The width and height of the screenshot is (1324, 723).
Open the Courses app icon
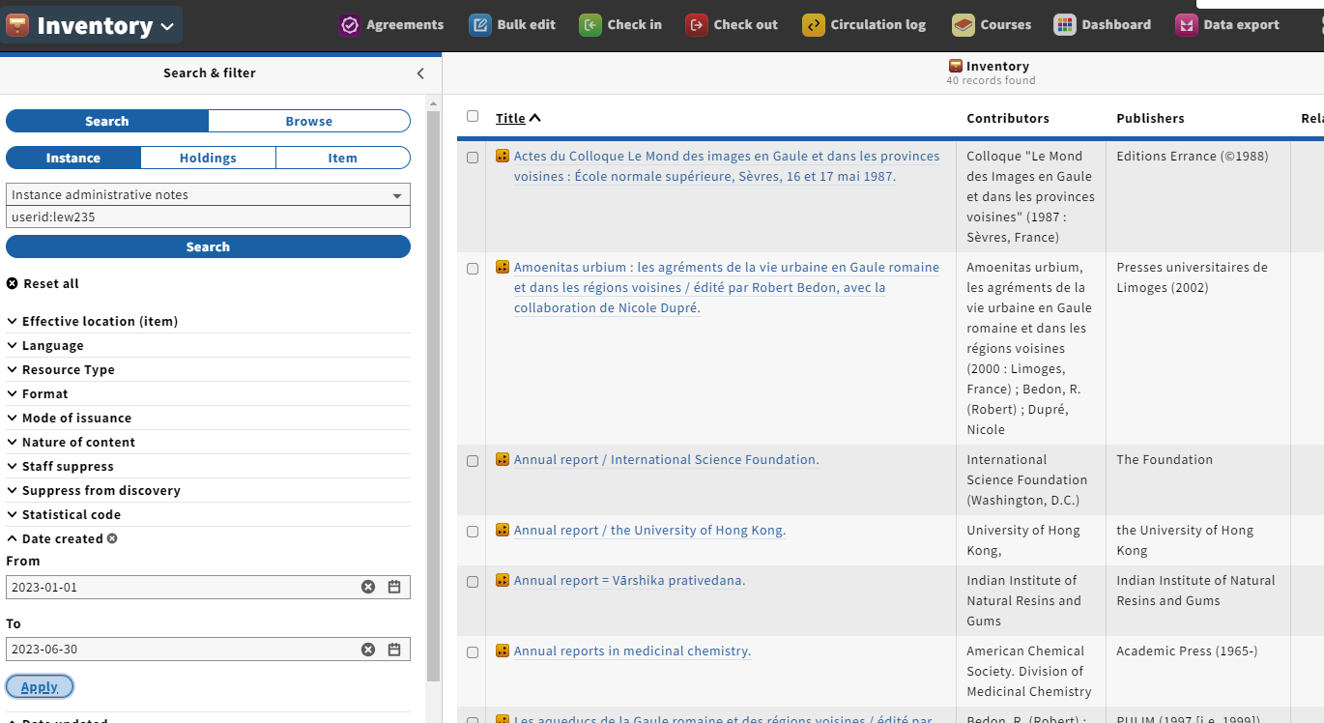click(x=964, y=25)
